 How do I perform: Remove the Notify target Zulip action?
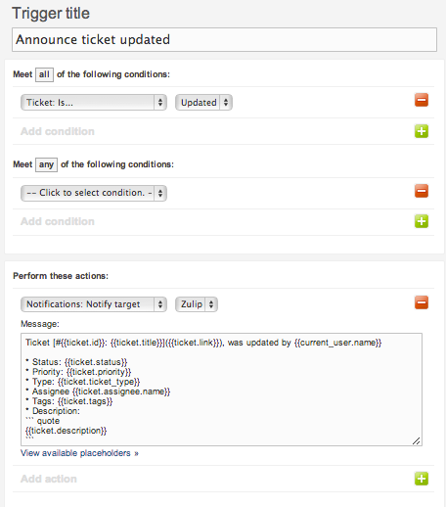click(x=422, y=302)
